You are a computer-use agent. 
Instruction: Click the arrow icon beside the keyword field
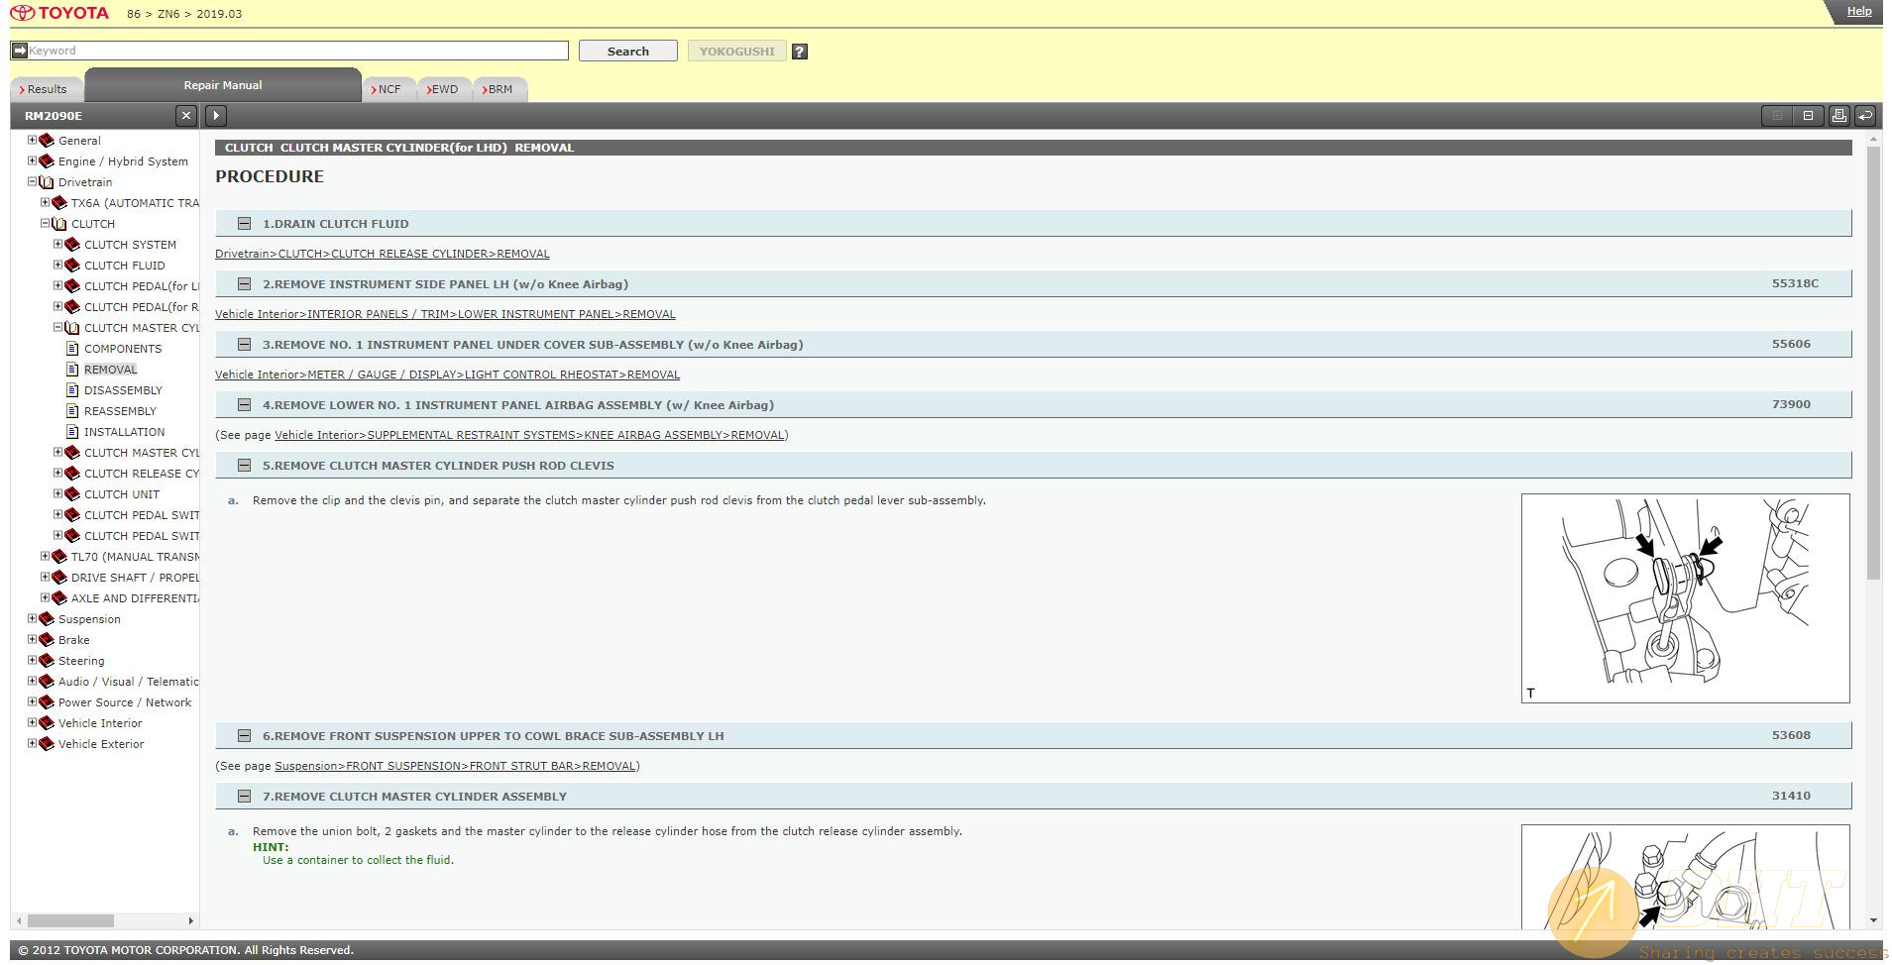(x=19, y=51)
